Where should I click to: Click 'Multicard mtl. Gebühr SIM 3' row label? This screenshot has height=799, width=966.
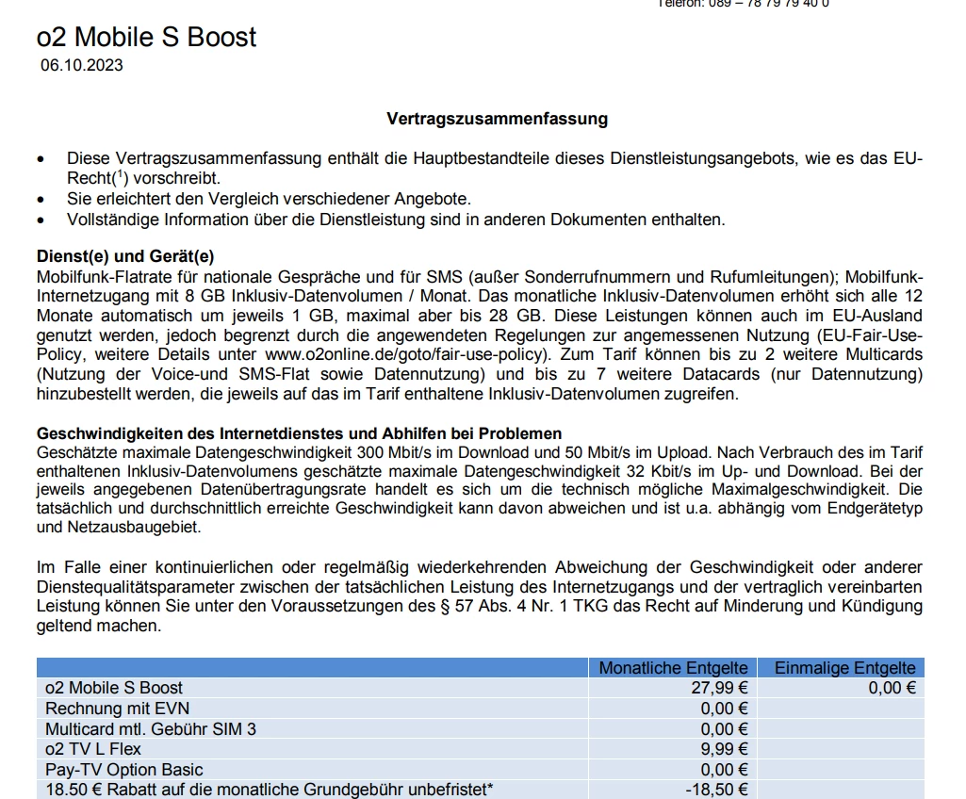point(151,729)
